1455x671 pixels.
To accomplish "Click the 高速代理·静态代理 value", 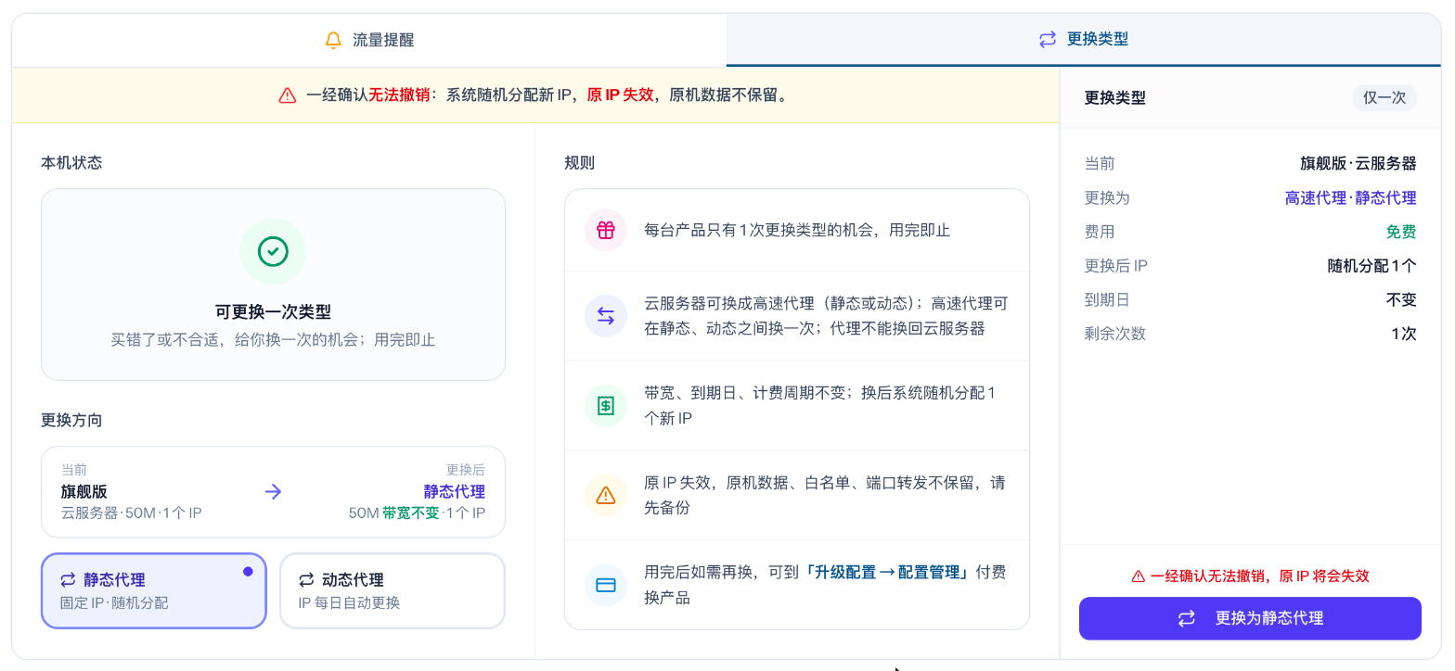I will 1350,197.
